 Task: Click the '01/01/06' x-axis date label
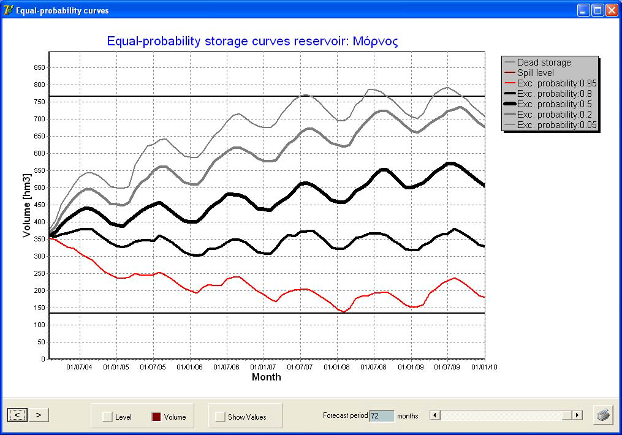click(189, 367)
